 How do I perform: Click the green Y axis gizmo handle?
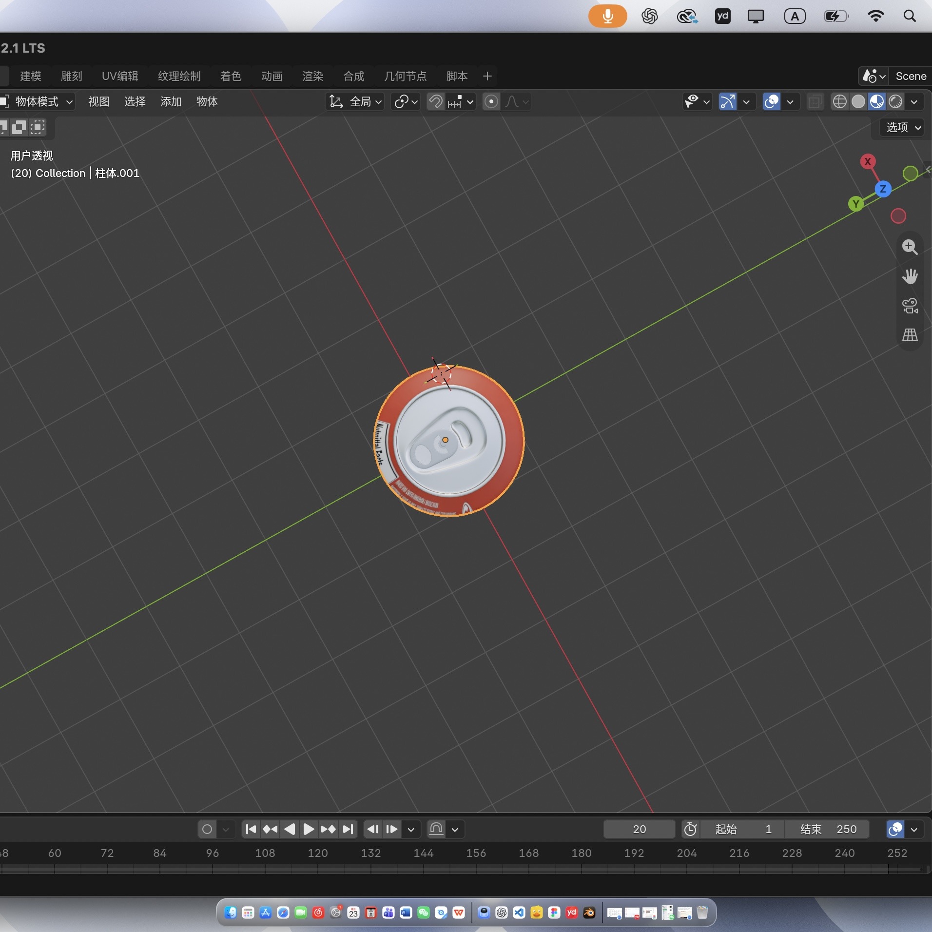tap(855, 204)
